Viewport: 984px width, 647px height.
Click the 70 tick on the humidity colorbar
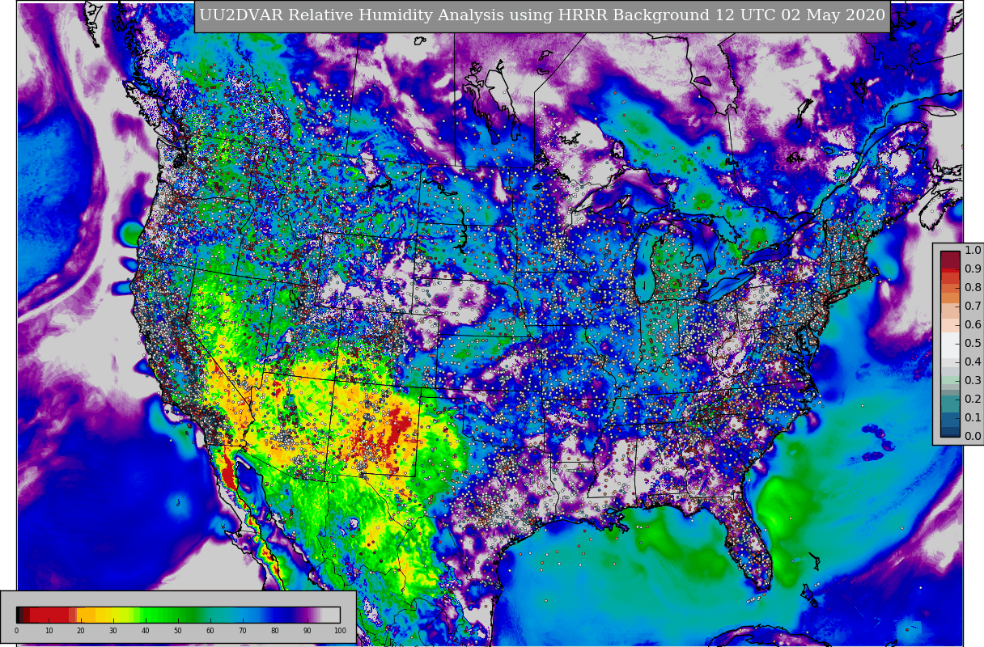click(243, 631)
